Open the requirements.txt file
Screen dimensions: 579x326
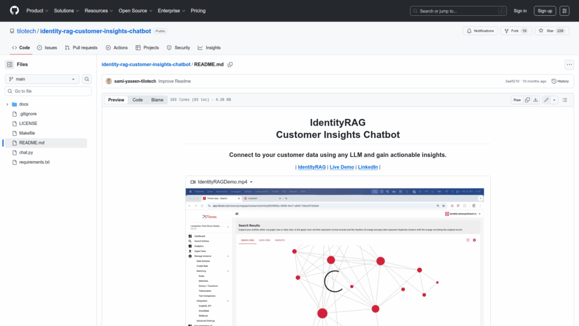point(34,162)
